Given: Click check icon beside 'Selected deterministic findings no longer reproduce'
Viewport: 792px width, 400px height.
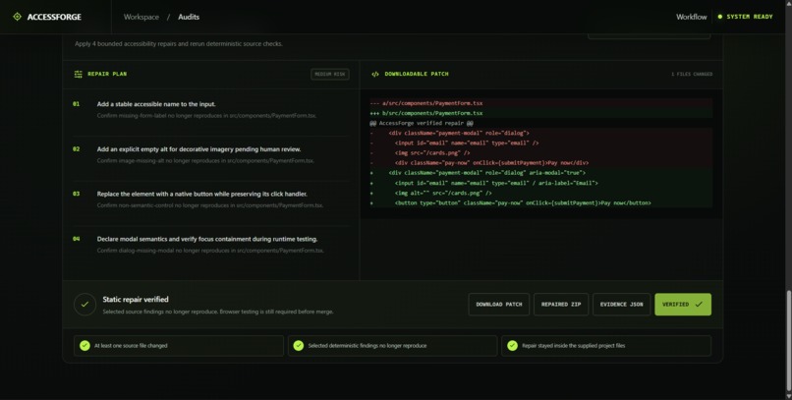Looking at the screenshot, I should click(299, 346).
